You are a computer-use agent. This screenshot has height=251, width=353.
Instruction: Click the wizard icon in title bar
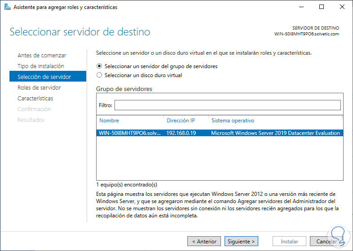pyautogui.click(x=7, y=7)
